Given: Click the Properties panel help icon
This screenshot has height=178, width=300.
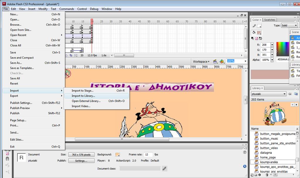Looking at the screenshot, I should pyautogui.click(x=245, y=152).
